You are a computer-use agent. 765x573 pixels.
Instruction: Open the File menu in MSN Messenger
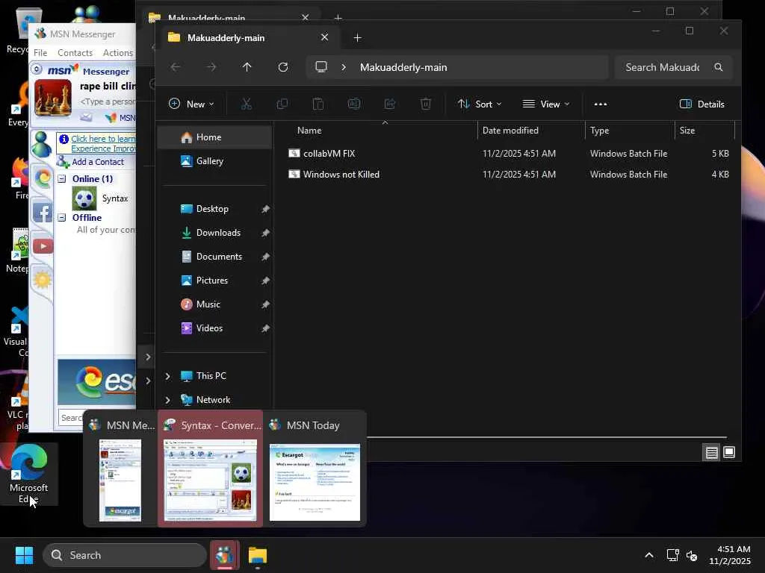40,53
